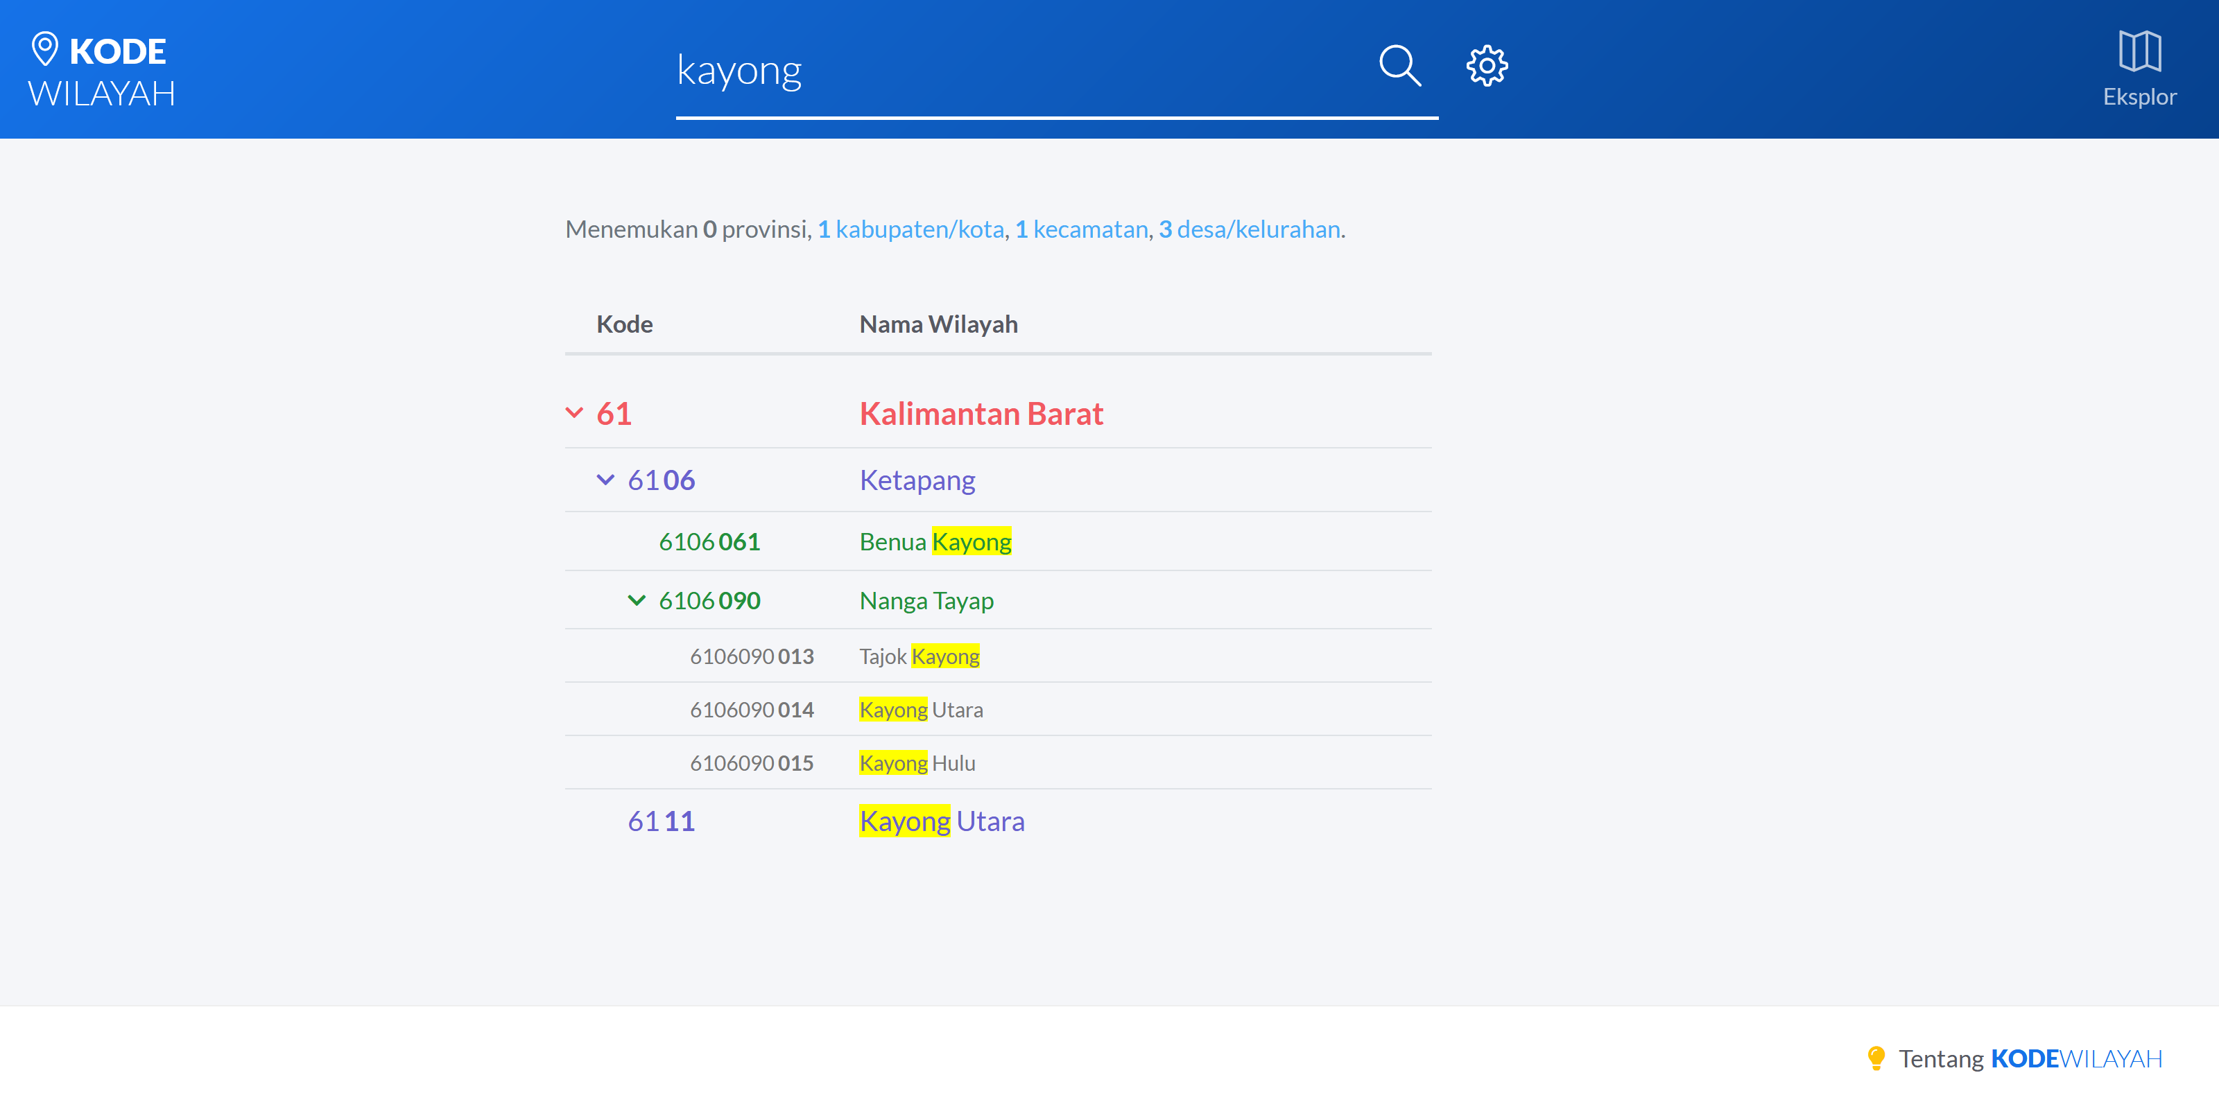Click the Menemukan 0 provinsi text
The image size is (2219, 1109).
pos(687,229)
